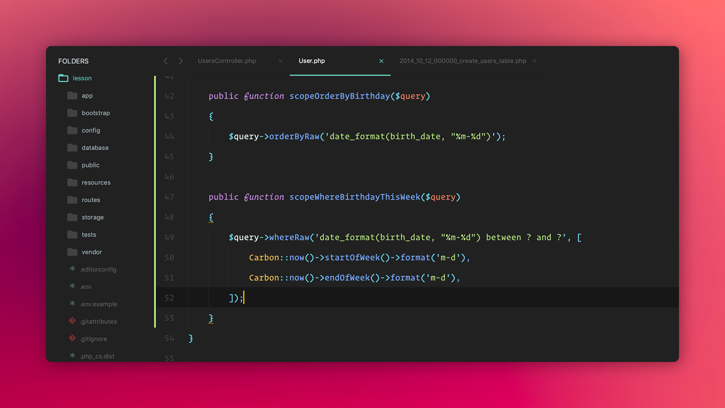Place cursor on orderByRaw method call
Image resolution: width=725 pixels, height=408 pixels.
pos(294,136)
